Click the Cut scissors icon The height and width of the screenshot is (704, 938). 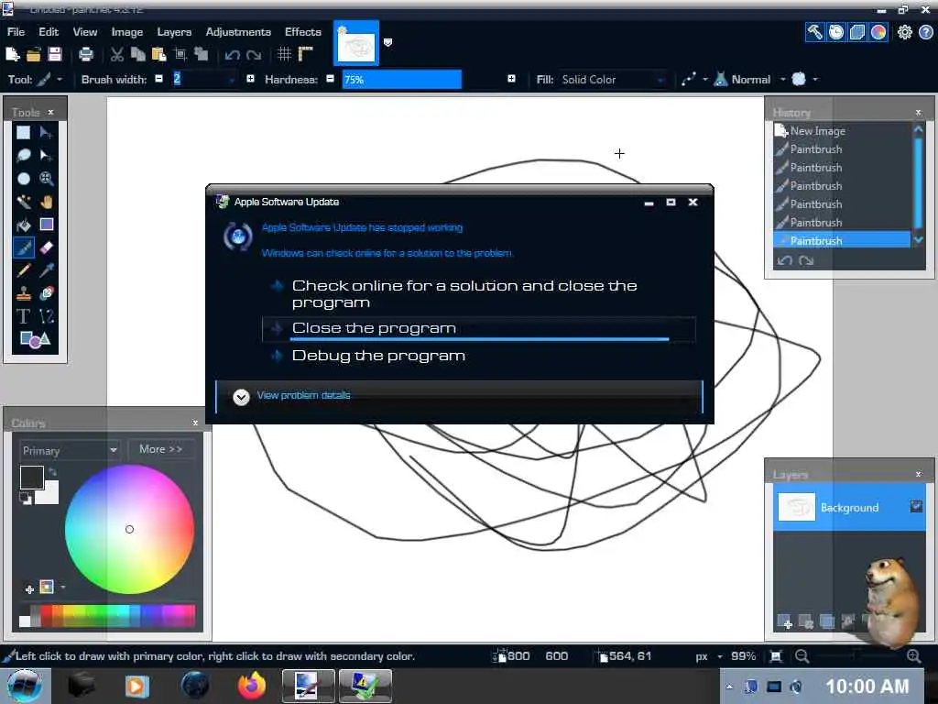(117, 54)
